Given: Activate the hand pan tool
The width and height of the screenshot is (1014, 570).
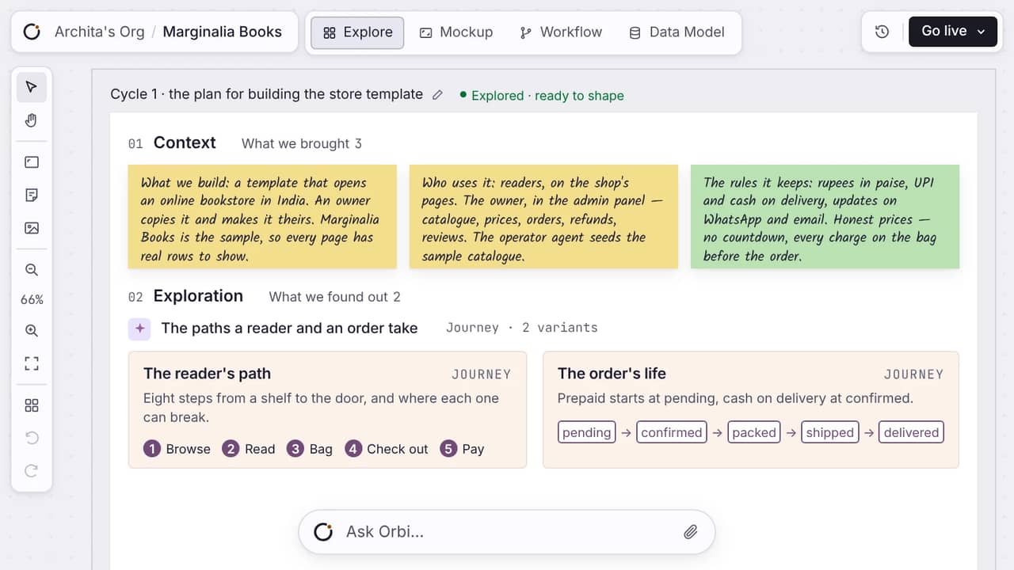Looking at the screenshot, I should point(32,120).
